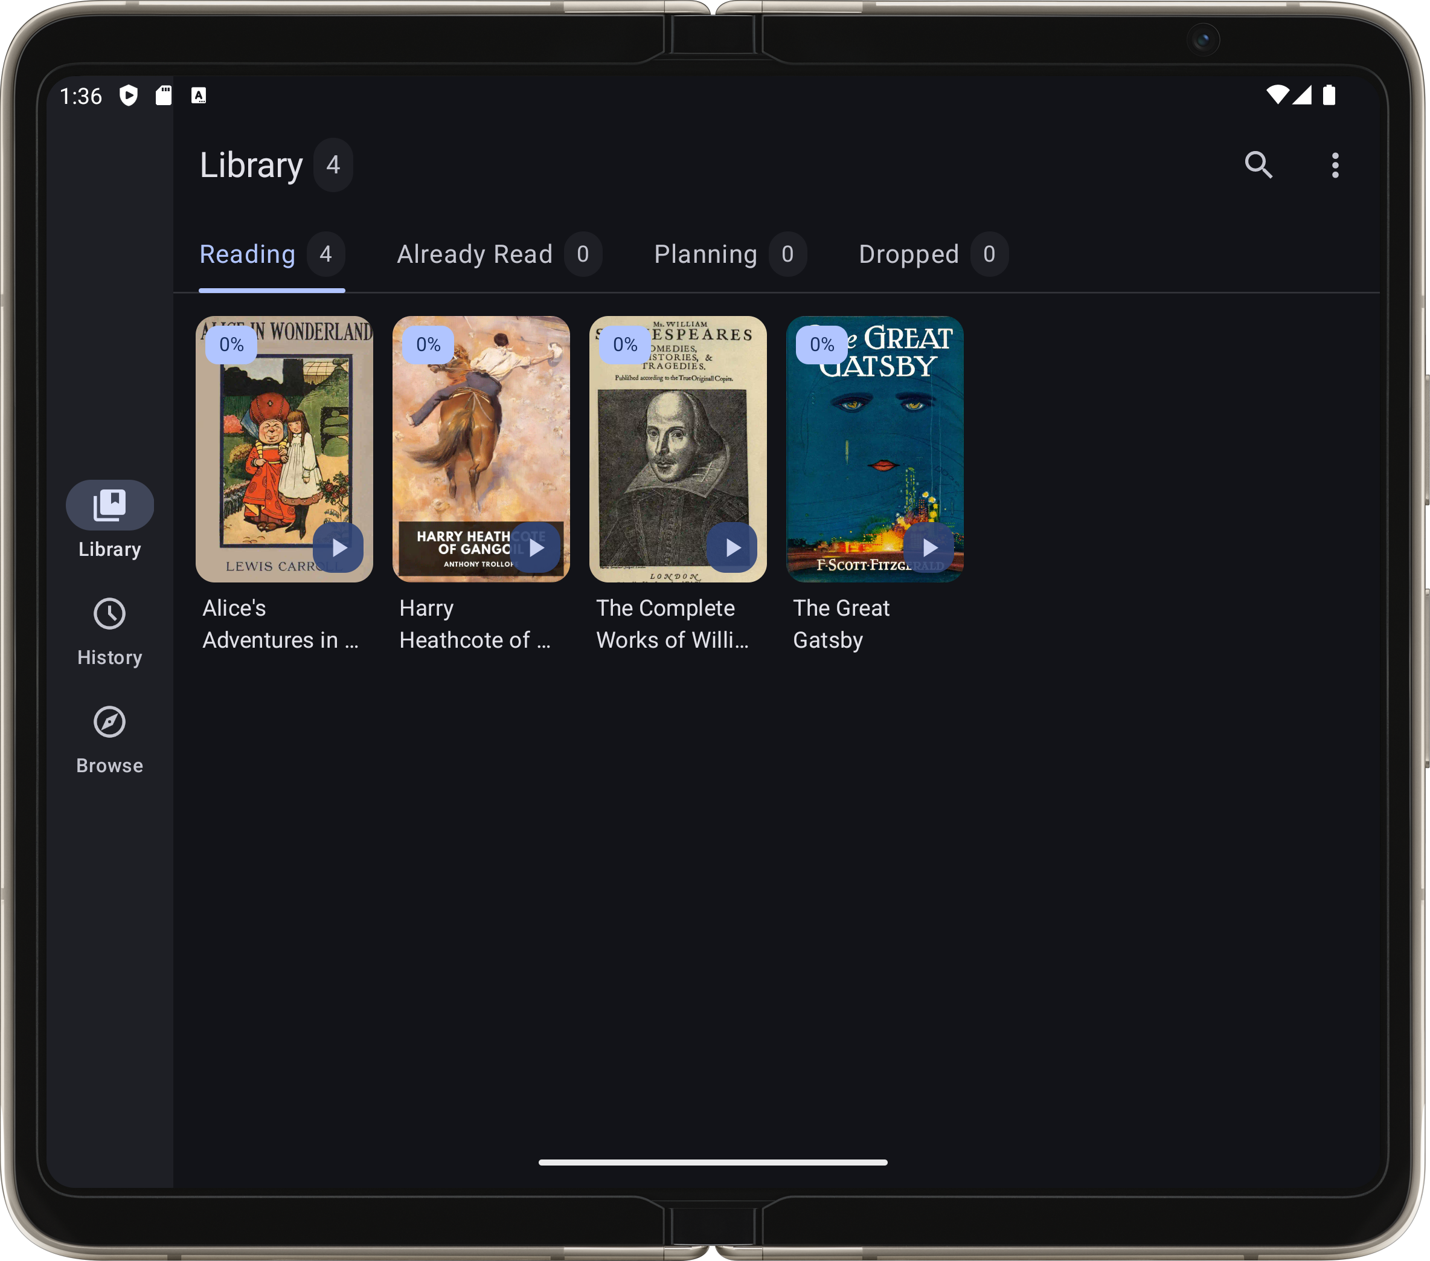This screenshot has height=1261, width=1430.
Task: Switch to the Planning tab
Action: tap(729, 254)
